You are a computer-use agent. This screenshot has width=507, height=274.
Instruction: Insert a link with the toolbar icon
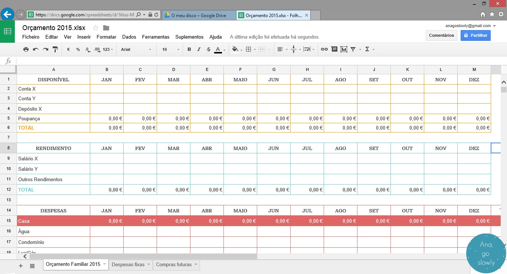coord(324,49)
